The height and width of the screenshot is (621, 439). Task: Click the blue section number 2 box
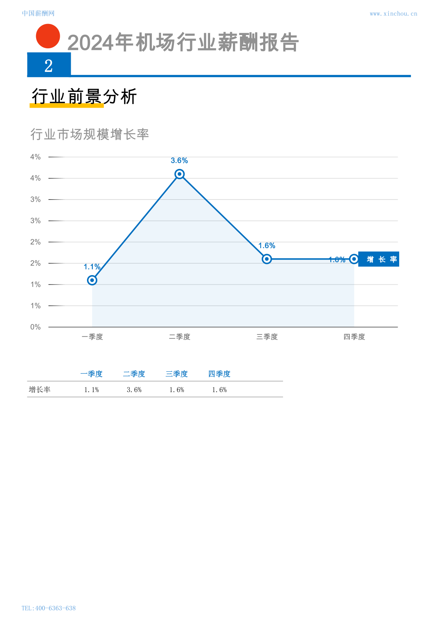click(x=49, y=65)
